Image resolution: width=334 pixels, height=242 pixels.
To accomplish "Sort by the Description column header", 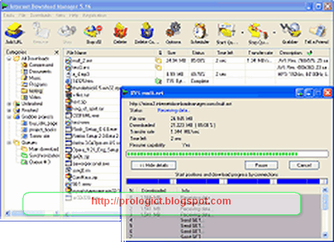I will tap(291, 53).
